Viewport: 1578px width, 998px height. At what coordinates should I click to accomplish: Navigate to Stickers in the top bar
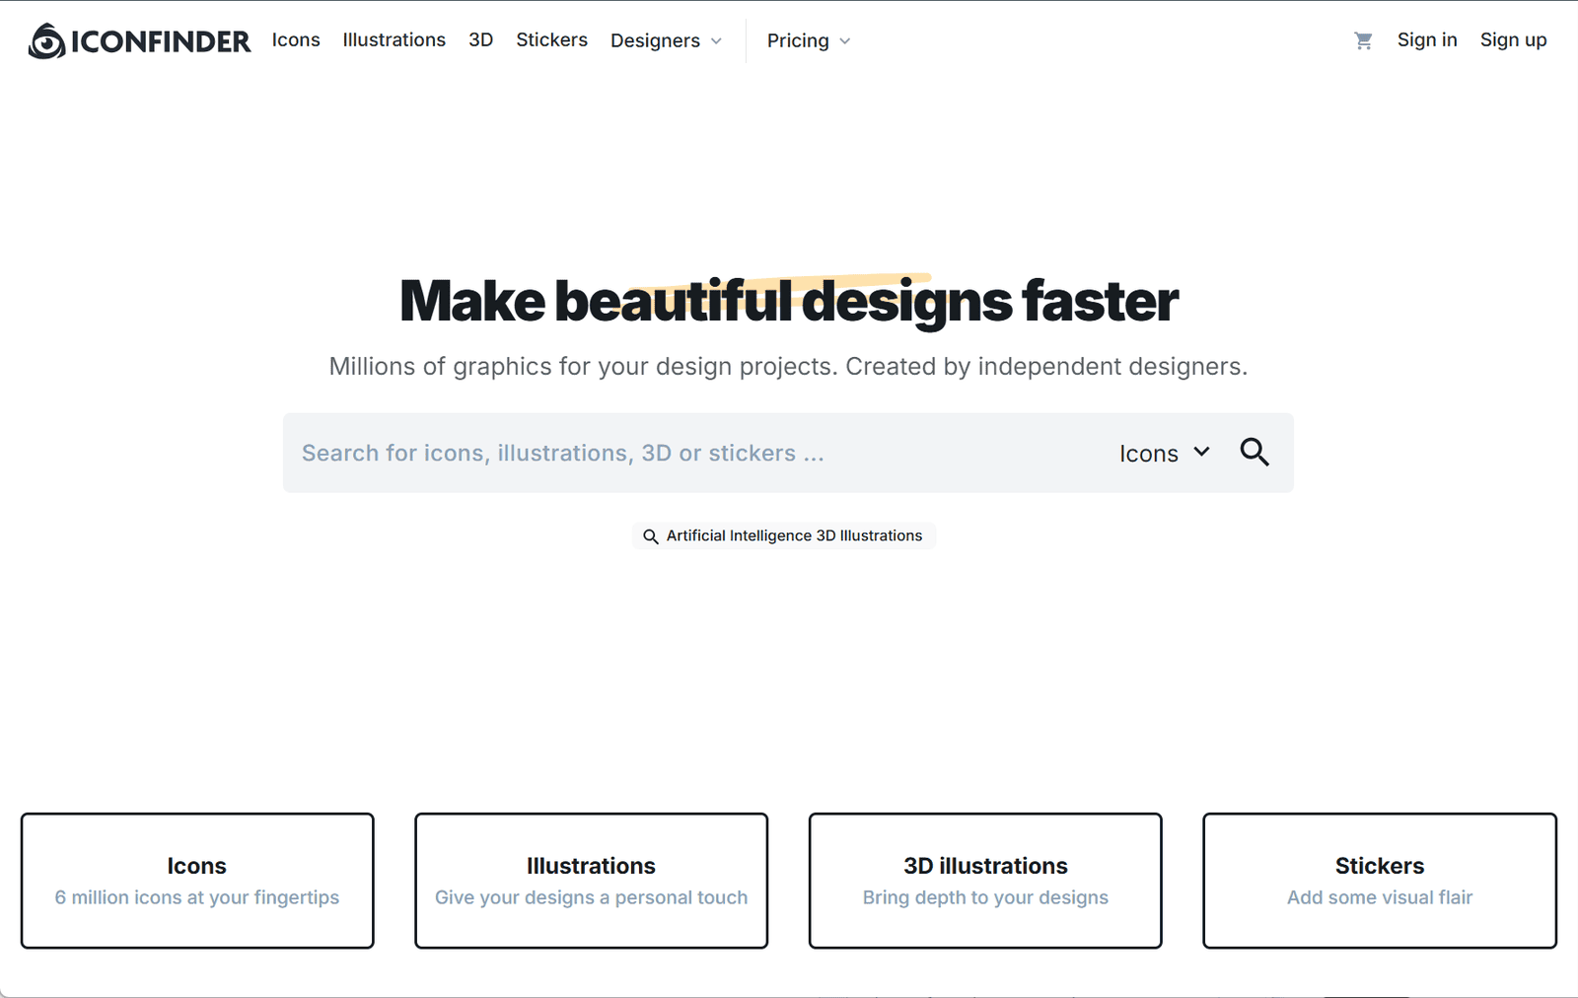[x=551, y=40]
